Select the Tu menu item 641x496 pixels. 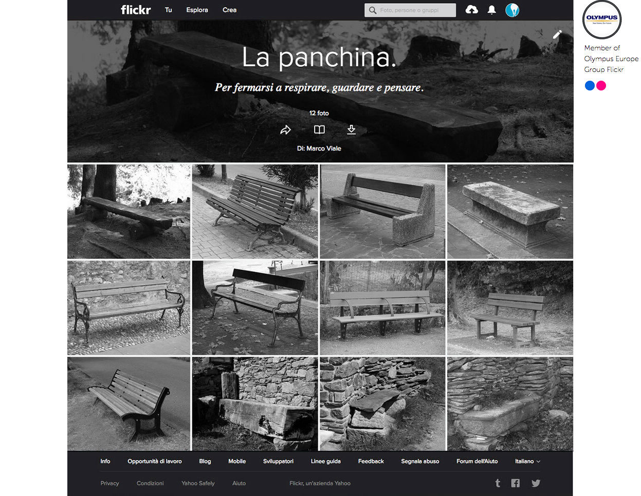coord(168,10)
